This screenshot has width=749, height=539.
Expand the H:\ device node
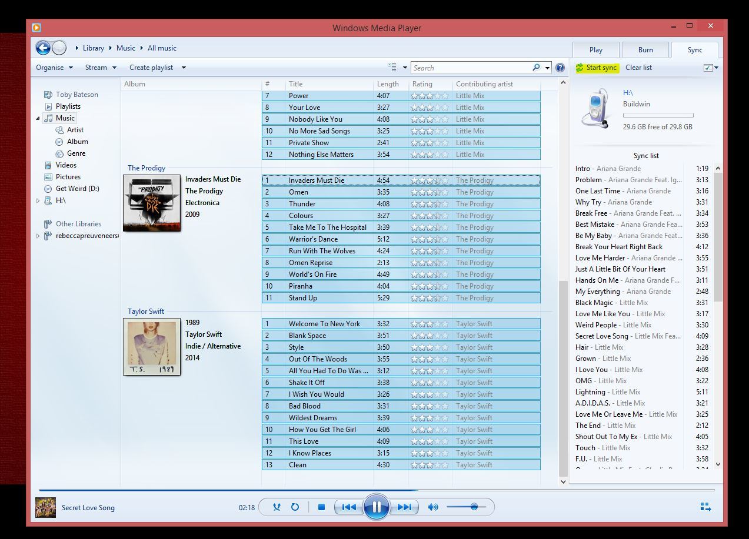point(38,200)
